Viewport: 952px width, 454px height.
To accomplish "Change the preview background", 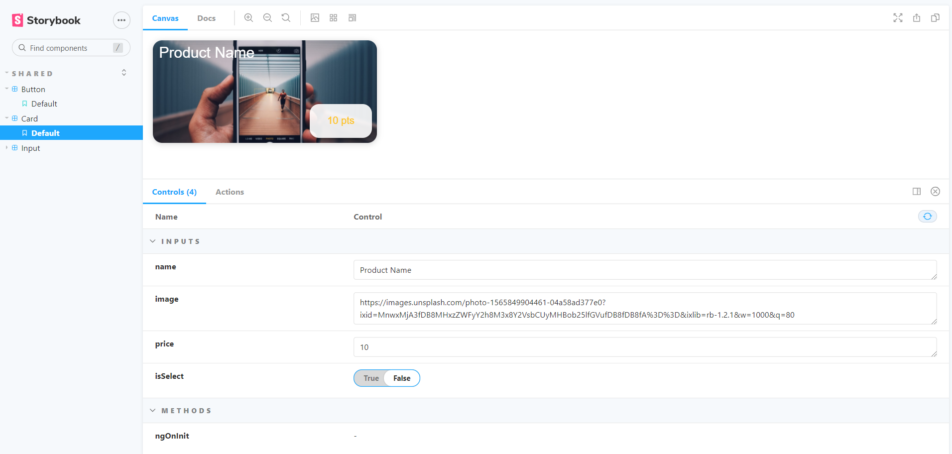I will click(315, 18).
